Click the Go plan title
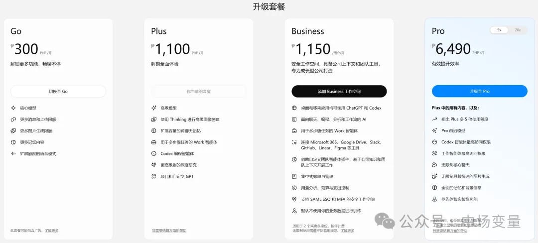This screenshot has height=243, width=538. pos(16,31)
